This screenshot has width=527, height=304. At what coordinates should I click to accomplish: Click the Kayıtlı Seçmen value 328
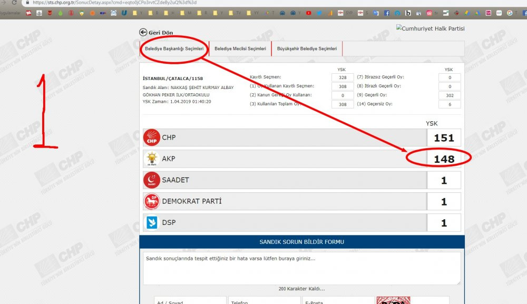[343, 77]
